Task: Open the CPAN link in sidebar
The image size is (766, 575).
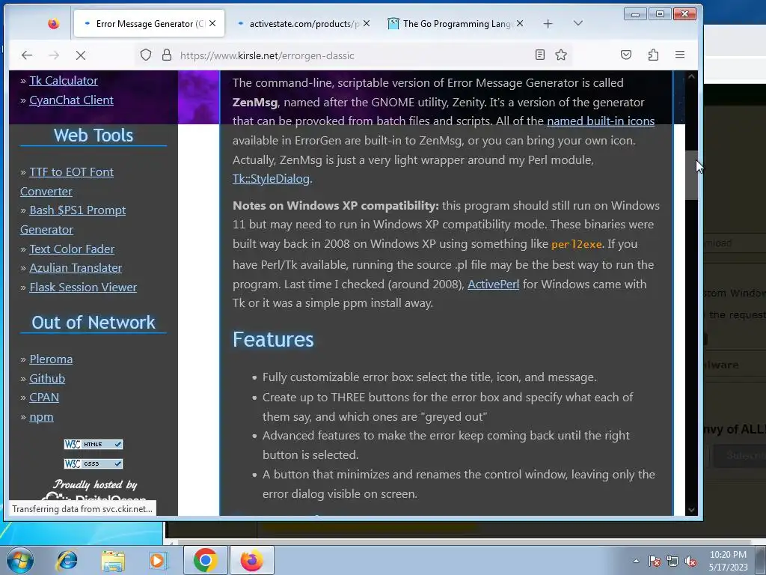Action: click(x=44, y=398)
